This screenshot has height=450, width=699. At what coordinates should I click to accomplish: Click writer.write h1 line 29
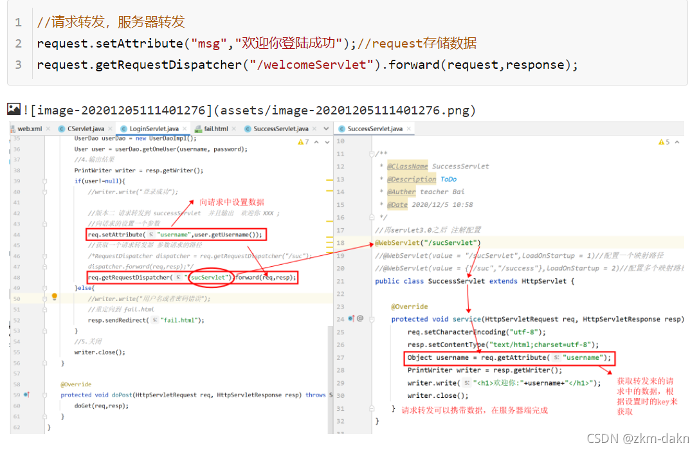tap(504, 383)
